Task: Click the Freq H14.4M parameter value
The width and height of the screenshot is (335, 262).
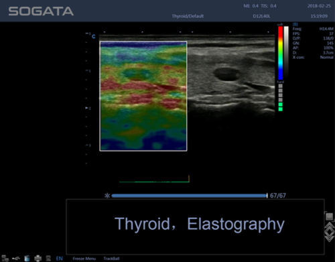Action: click(x=326, y=29)
